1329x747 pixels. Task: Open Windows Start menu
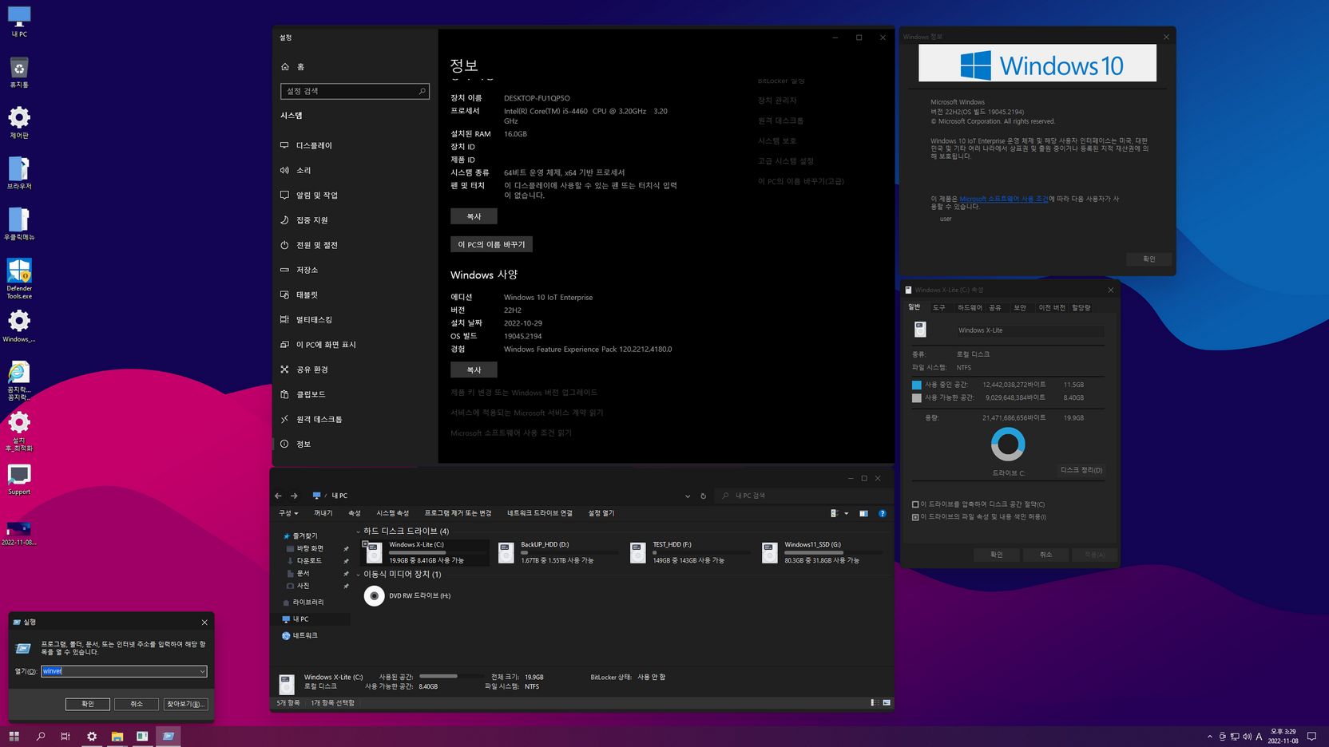[x=14, y=736]
